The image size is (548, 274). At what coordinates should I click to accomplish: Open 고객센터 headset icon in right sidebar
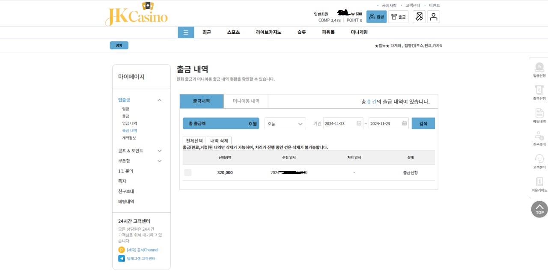click(539, 159)
